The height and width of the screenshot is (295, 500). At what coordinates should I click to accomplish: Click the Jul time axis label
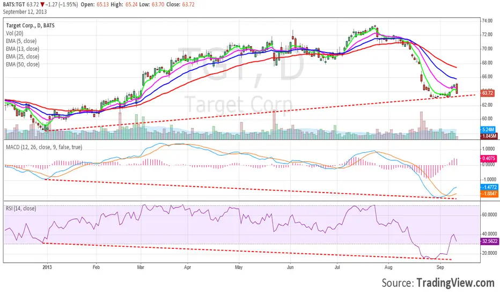[337, 267]
